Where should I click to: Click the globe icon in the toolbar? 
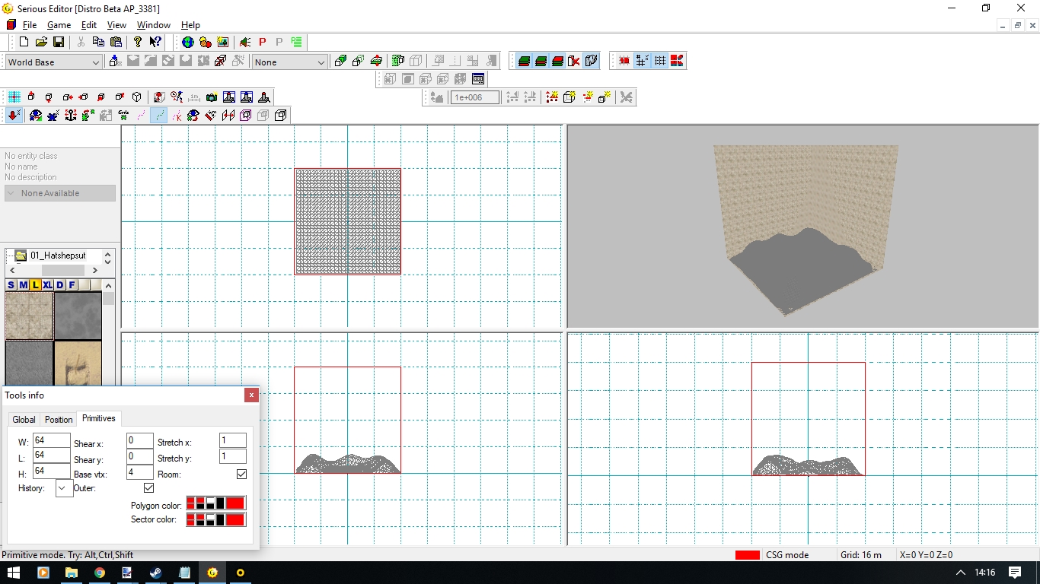coord(187,42)
